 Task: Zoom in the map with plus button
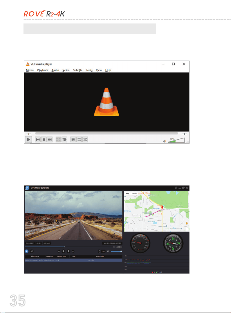(x=187, y=229)
